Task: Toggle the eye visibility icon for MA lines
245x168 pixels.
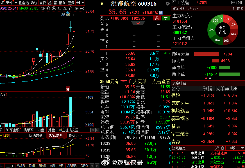Action: pos(43,9)
